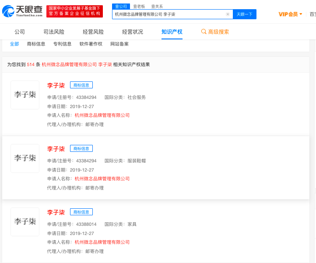Switch to the 查老板 search tab
The height and width of the screenshot is (263, 316).
click(x=139, y=7)
